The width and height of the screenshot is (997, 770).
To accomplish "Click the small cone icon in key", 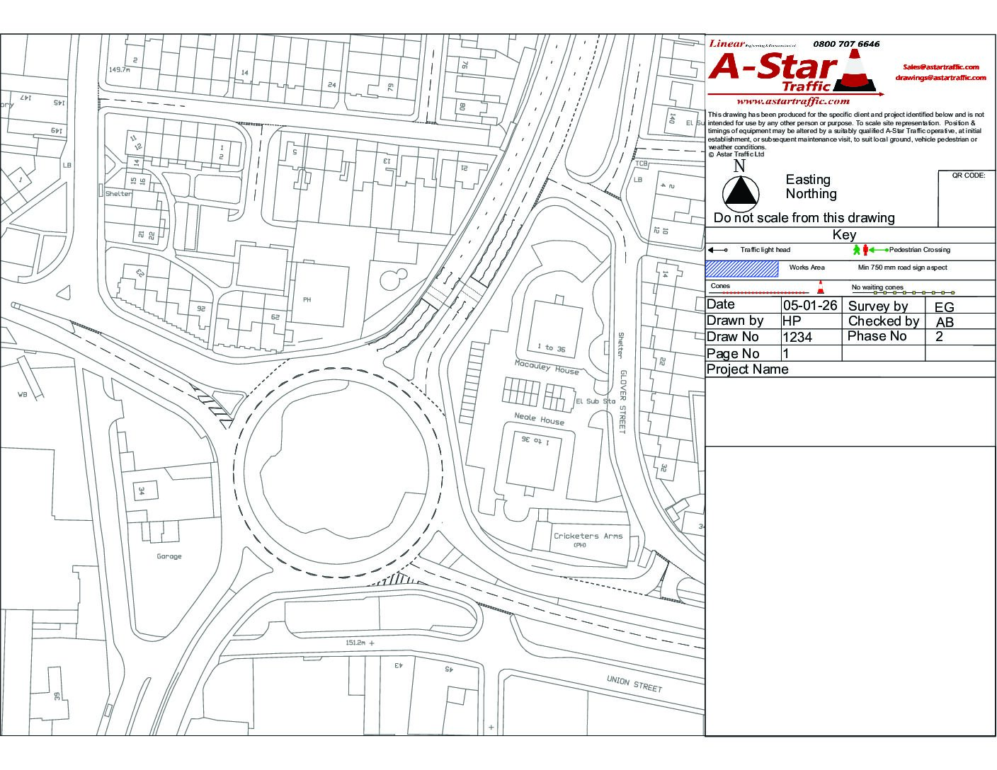I will (x=821, y=287).
